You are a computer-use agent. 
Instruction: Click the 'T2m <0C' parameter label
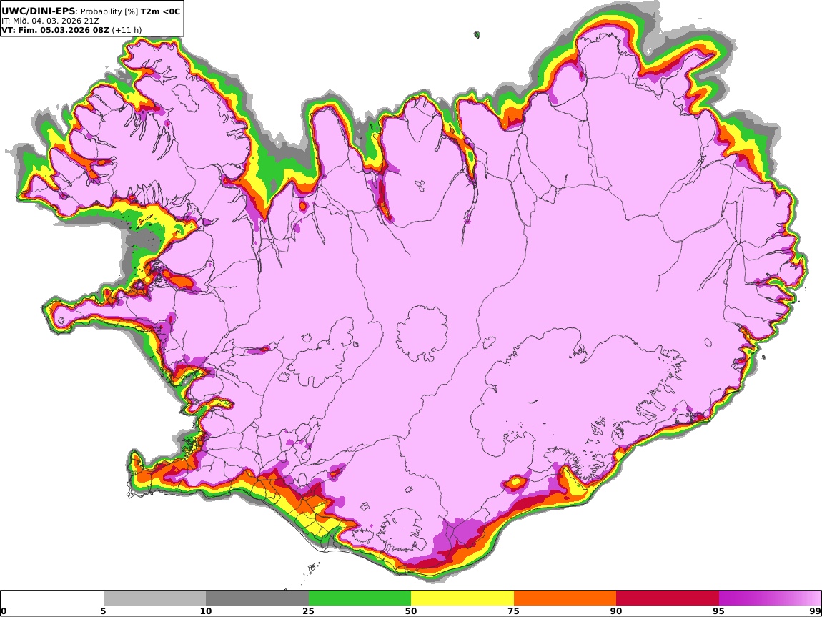pos(160,11)
